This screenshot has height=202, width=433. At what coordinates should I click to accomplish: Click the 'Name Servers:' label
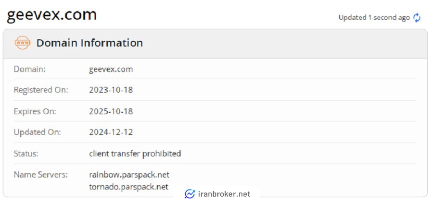pyautogui.click(x=40, y=175)
